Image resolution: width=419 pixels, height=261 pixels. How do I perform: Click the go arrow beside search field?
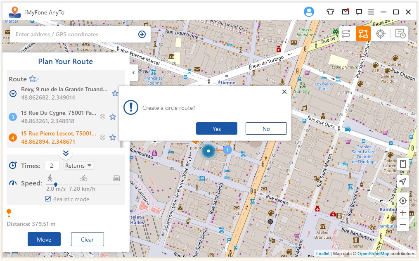tap(142, 34)
